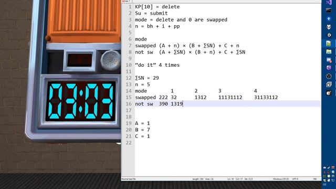Click the bomb's cyan countdown timer display
The height and width of the screenshot is (189, 336).
[80, 101]
